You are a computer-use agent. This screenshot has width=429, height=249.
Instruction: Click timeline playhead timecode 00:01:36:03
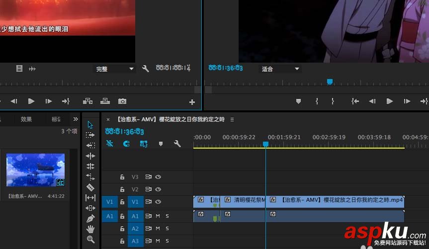point(124,132)
